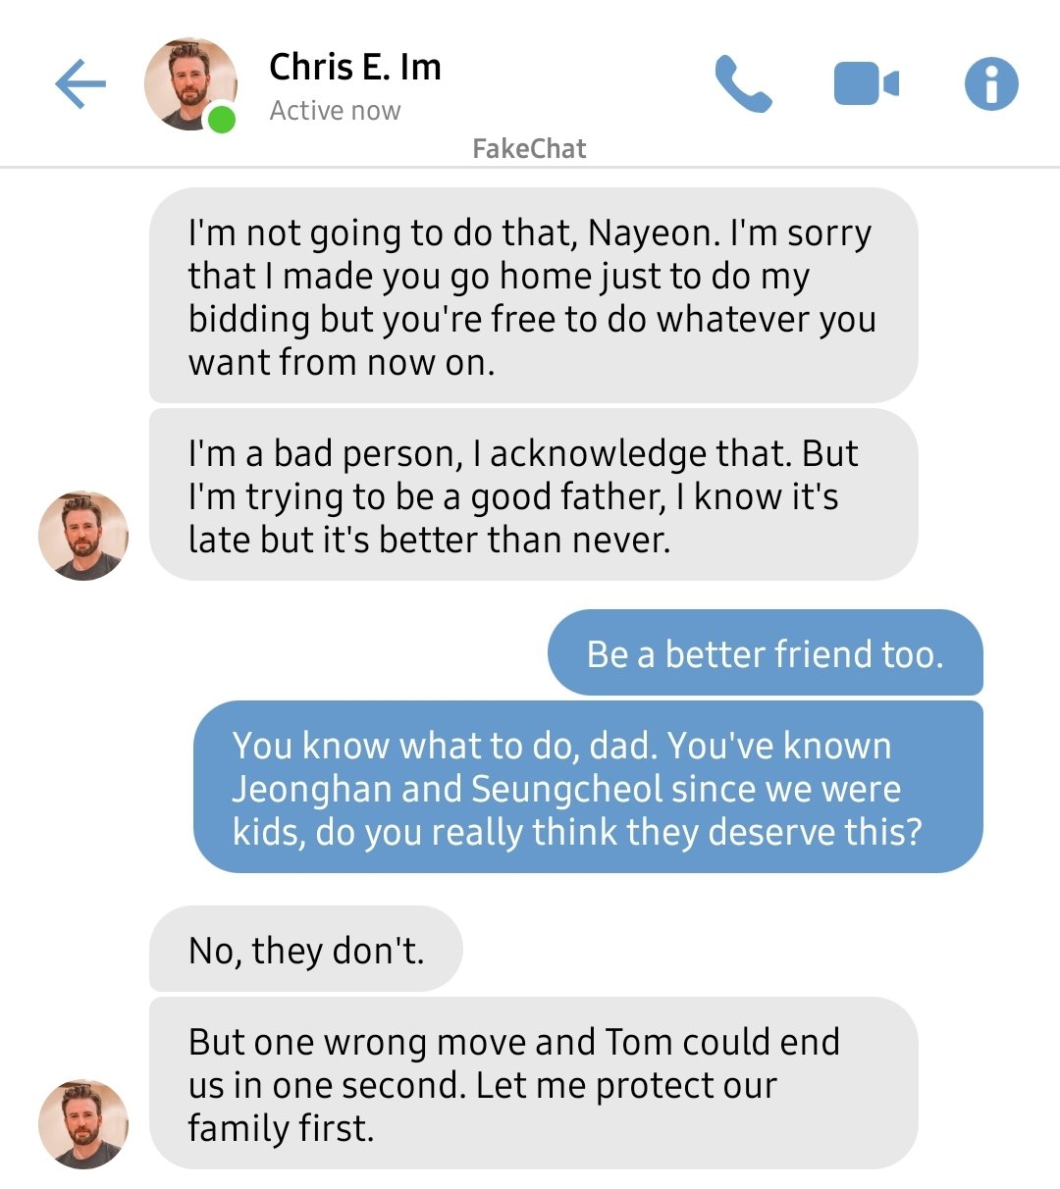Tap the Active now status text

pos(335,111)
